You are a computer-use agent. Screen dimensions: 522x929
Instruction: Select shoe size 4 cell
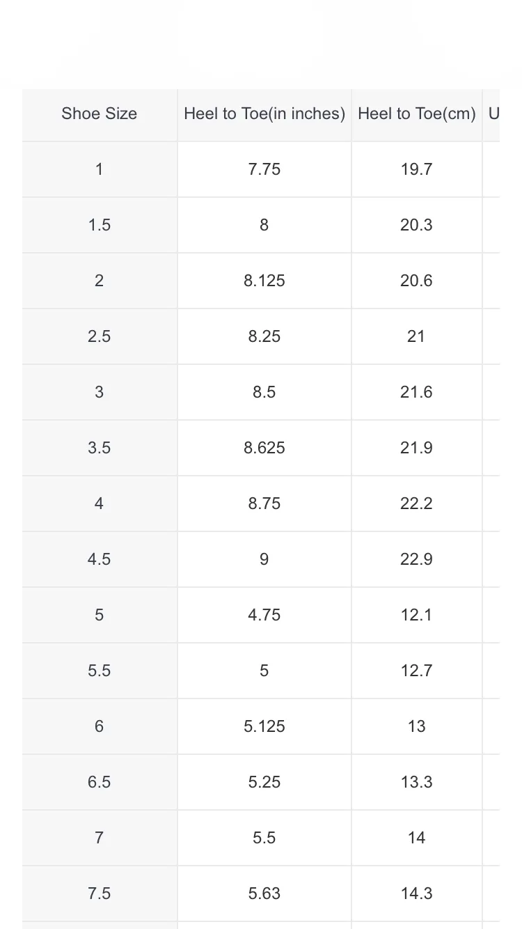click(x=100, y=503)
